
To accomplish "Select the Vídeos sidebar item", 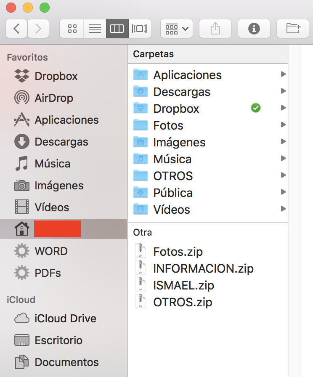I will pos(51,207).
